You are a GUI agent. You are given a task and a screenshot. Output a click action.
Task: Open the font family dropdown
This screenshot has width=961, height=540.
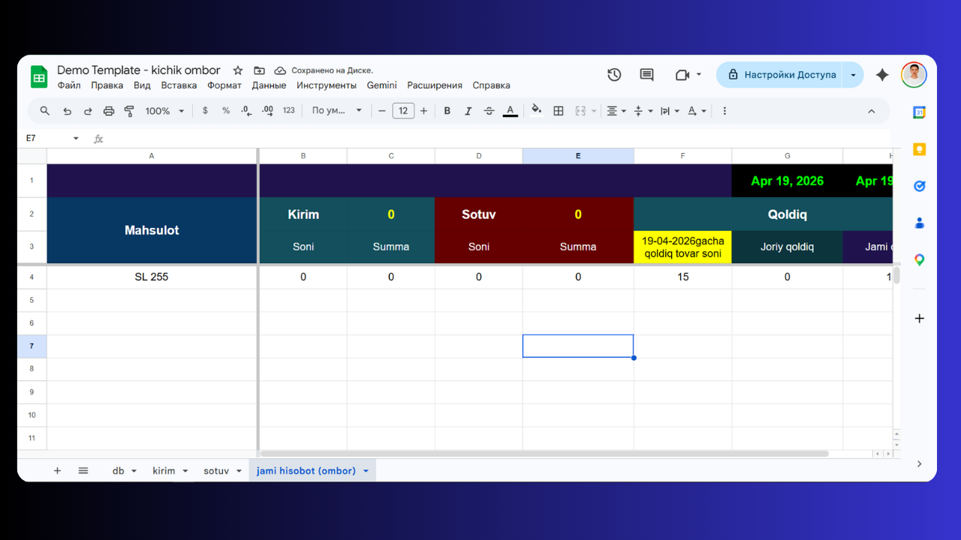(x=336, y=111)
